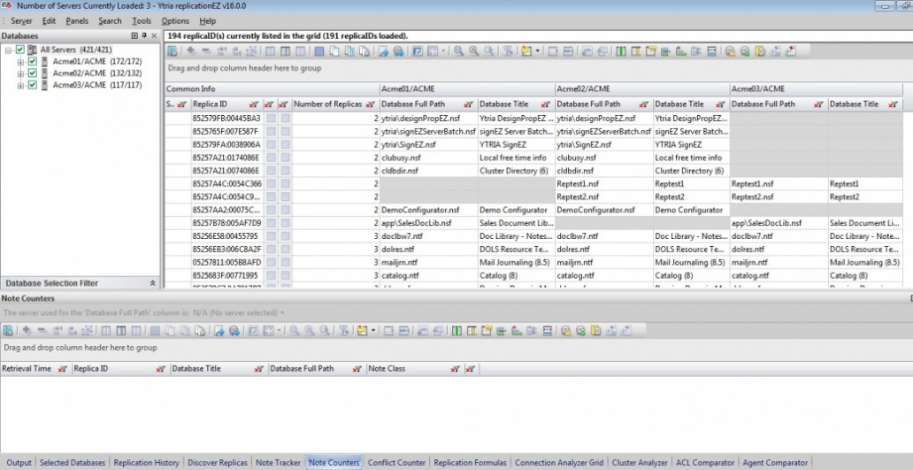Uncheck the Acme03/ACME checkbox
This screenshot has width=913, height=470.
[x=33, y=85]
